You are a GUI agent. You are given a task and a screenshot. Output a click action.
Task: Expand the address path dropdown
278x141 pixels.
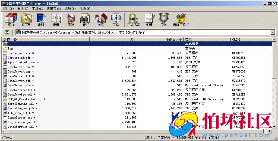[x=273, y=32]
